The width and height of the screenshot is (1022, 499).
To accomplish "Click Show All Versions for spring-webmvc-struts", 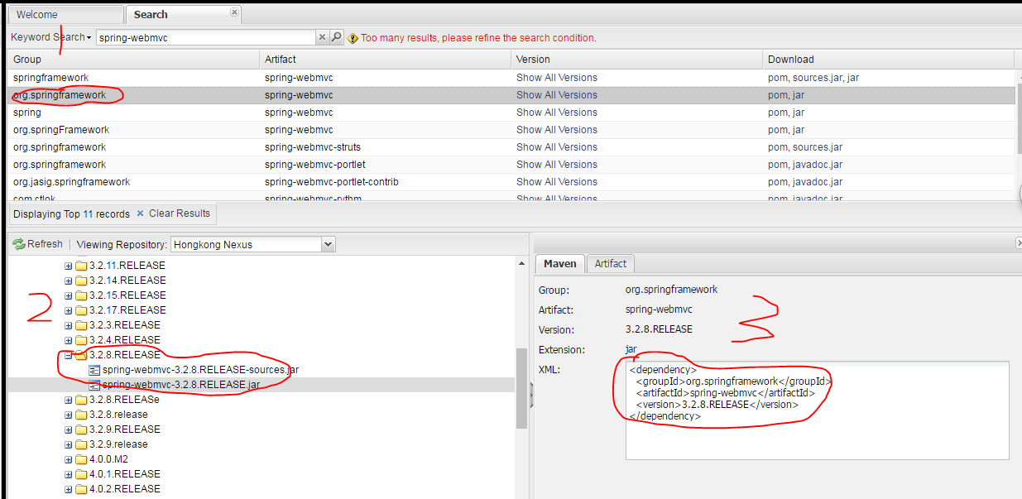I will (x=556, y=147).
